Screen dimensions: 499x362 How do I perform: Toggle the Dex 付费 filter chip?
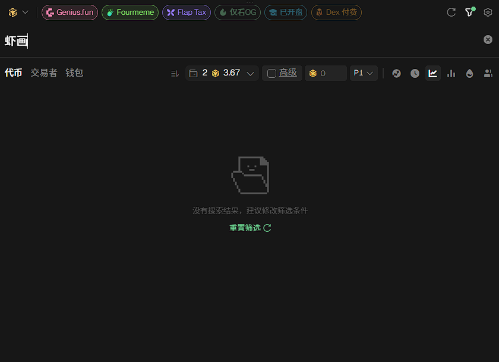[336, 12]
